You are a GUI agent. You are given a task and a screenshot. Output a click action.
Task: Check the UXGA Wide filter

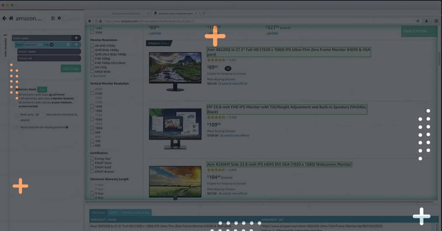(x=92, y=72)
